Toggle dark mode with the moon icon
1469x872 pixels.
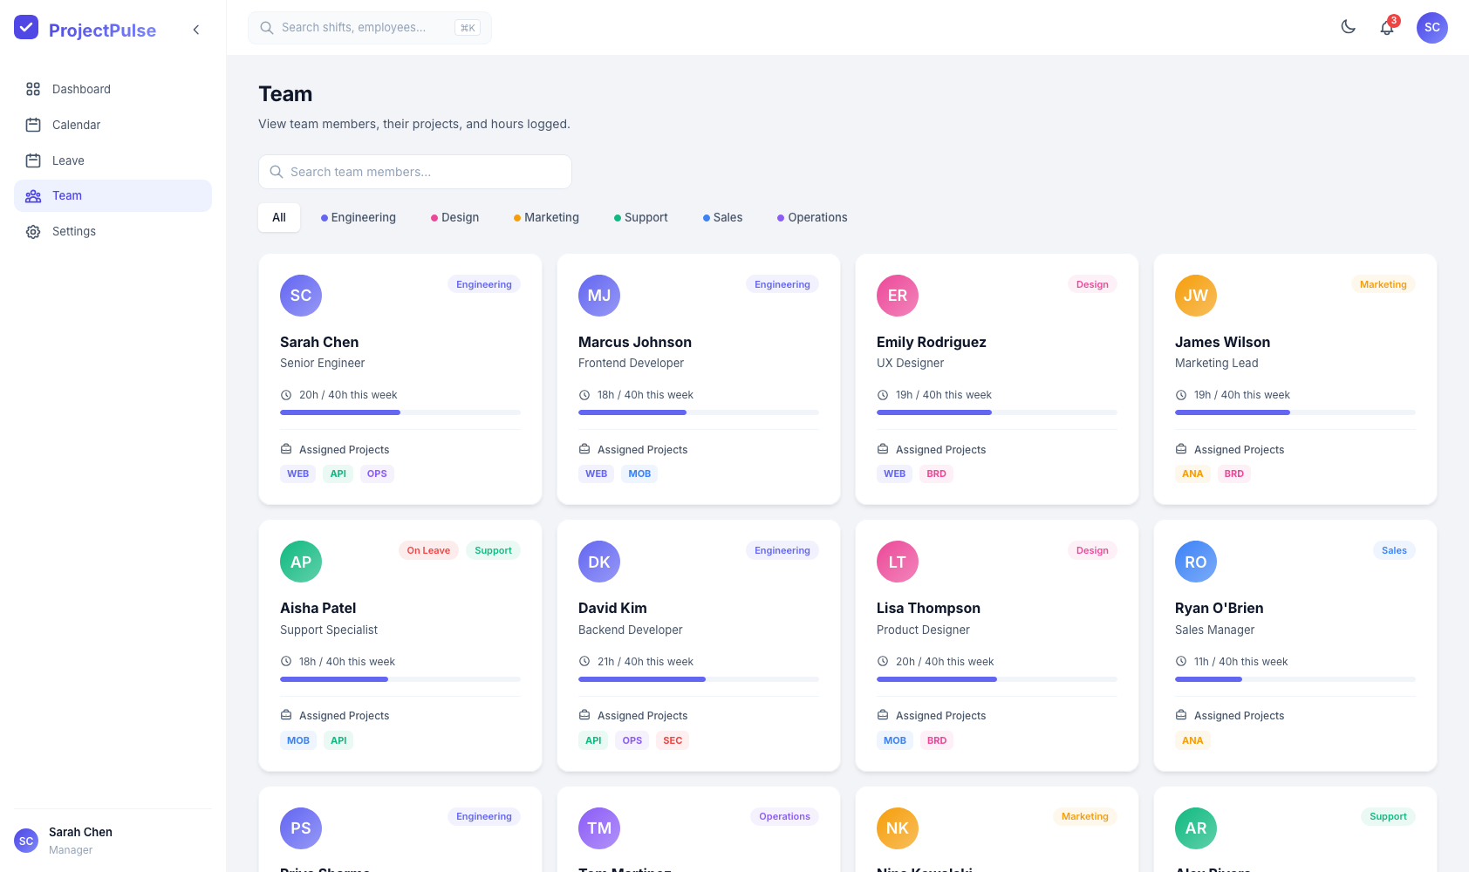tap(1348, 27)
